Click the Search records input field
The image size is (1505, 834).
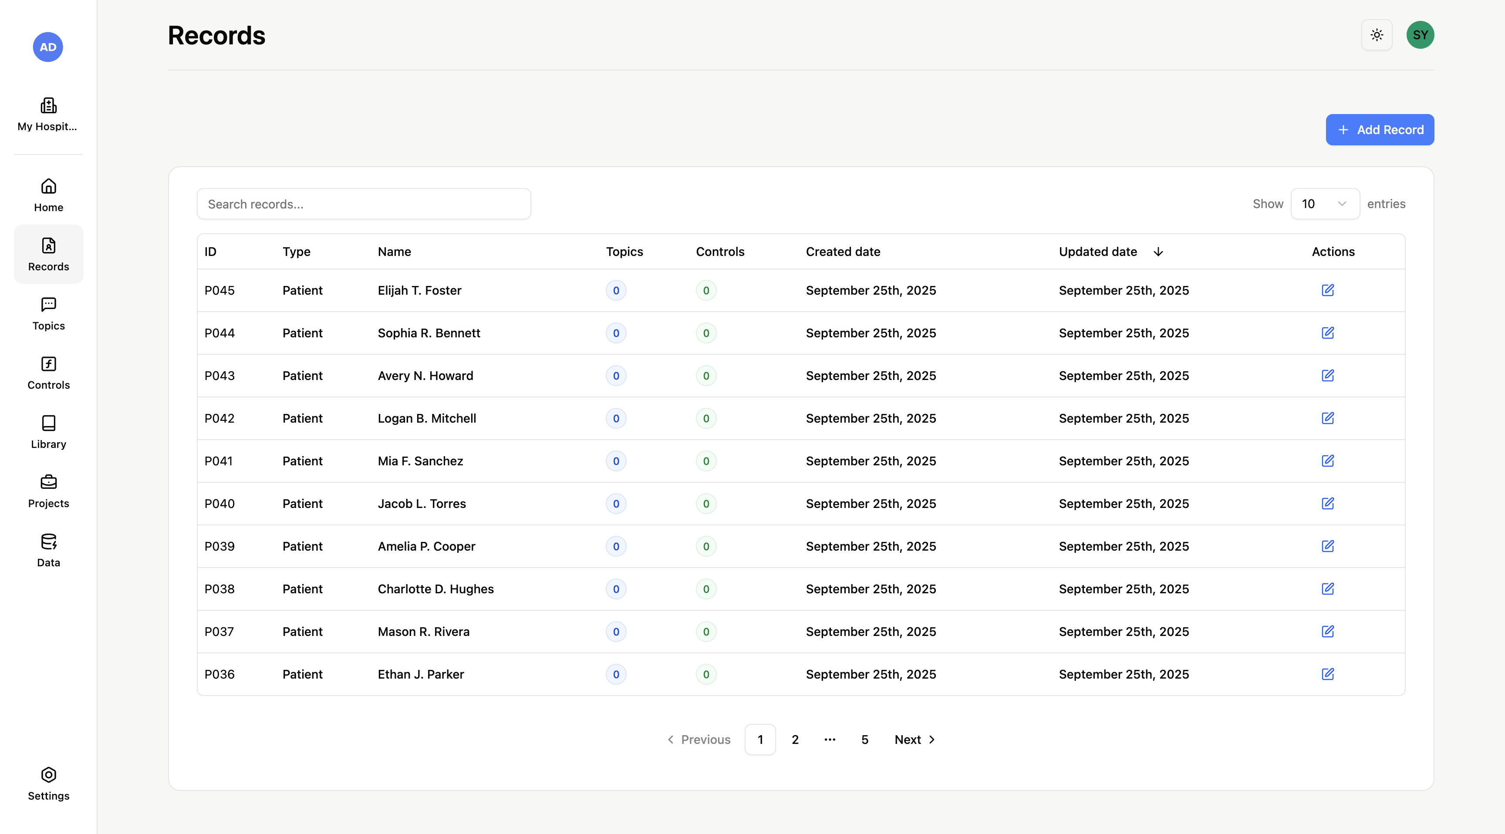click(363, 204)
